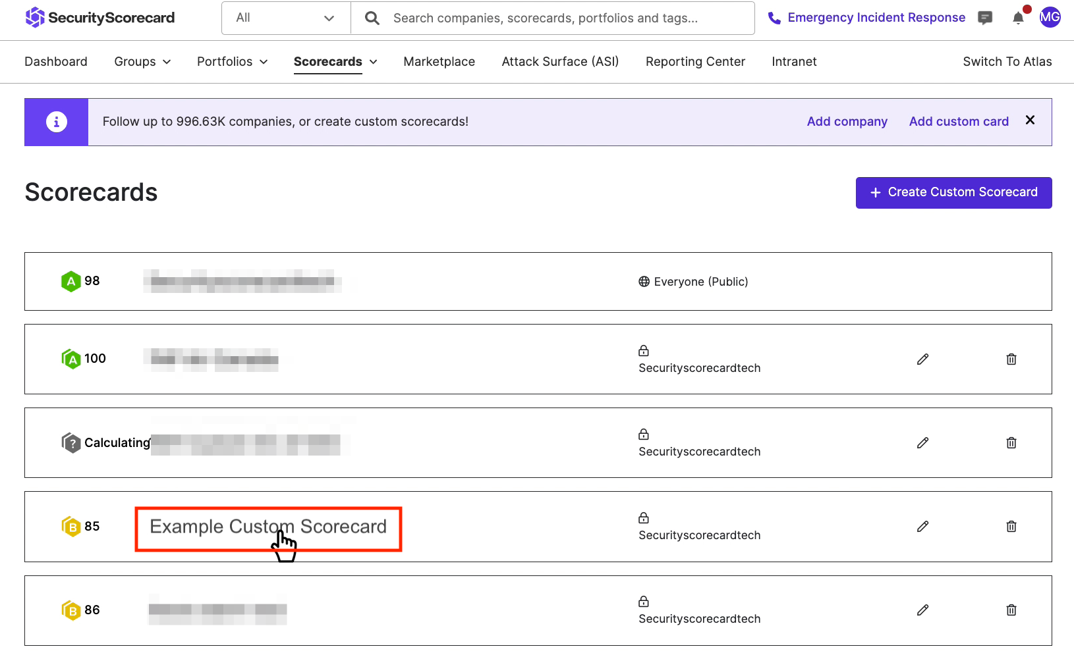The width and height of the screenshot is (1074, 657).
Task: Open the Reporting Center
Action: [695, 61]
